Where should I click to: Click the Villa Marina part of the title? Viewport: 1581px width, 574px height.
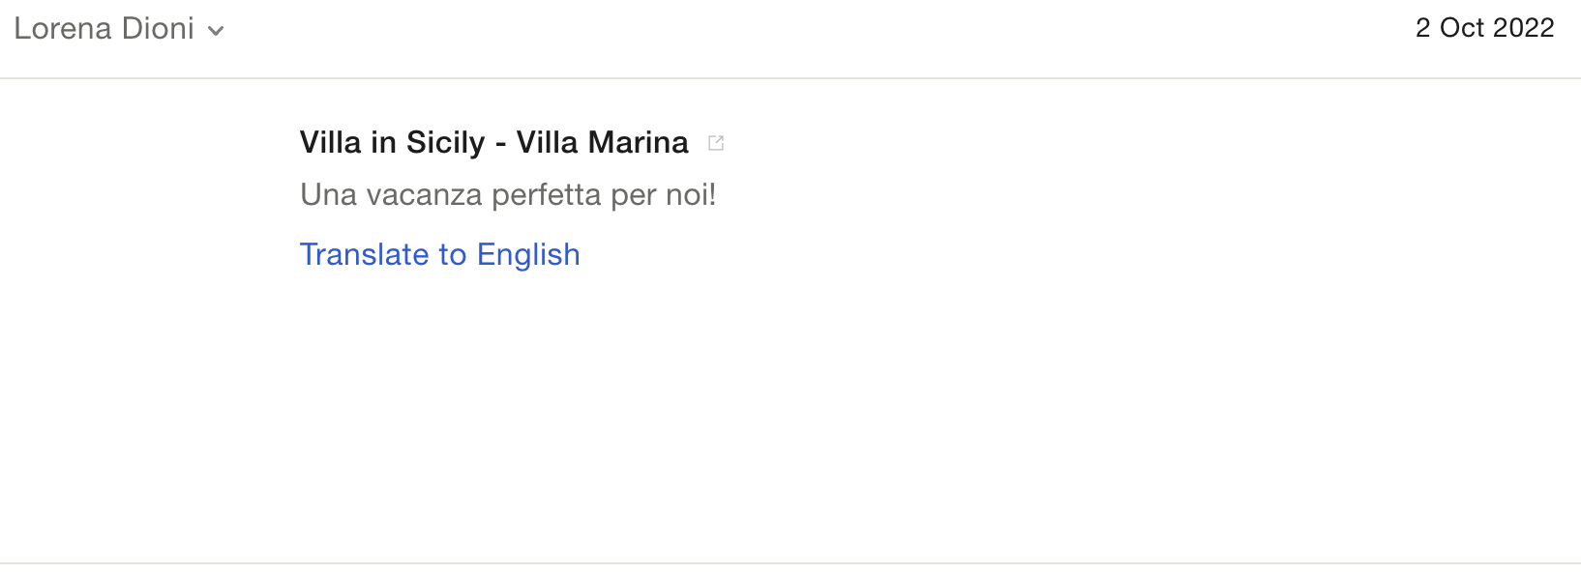point(602,142)
